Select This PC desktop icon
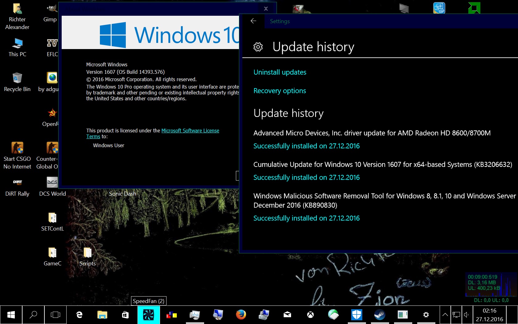The height and width of the screenshot is (324, 518). coord(17,47)
